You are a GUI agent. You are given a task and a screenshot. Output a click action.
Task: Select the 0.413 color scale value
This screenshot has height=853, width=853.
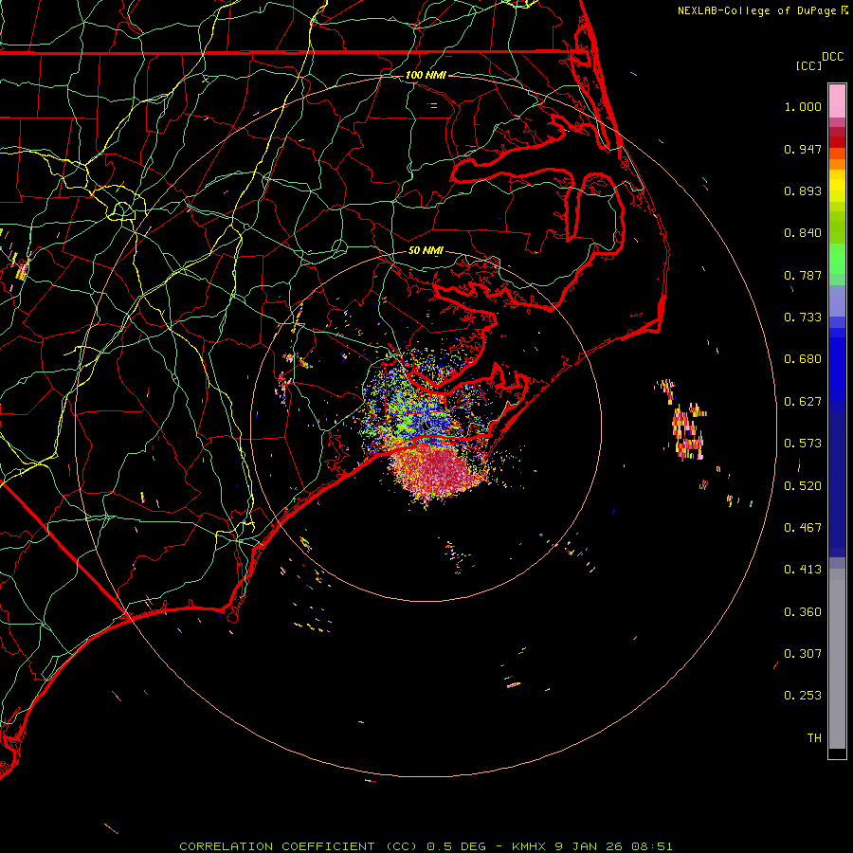pyautogui.click(x=803, y=570)
